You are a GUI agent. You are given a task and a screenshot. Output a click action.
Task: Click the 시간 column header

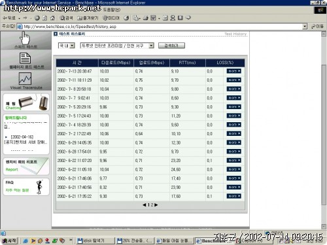pos(77,63)
